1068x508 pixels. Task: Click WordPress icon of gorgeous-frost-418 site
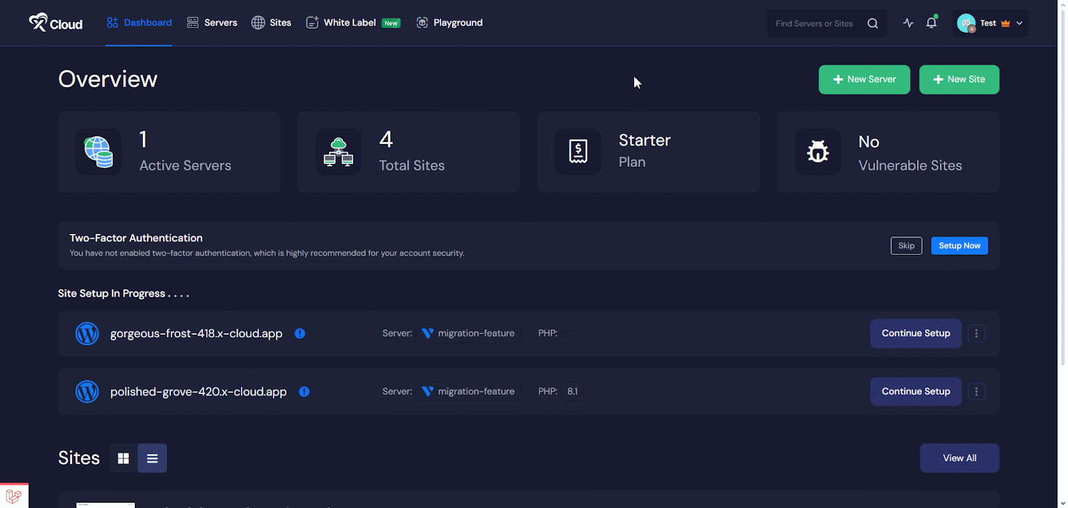point(87,333)
